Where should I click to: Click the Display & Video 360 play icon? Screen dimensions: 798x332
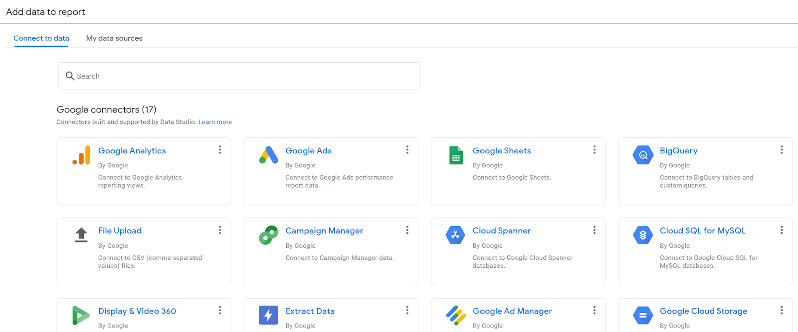81,316
